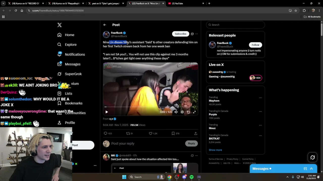Open more options for $KITKAT trend

click(260, 135)
